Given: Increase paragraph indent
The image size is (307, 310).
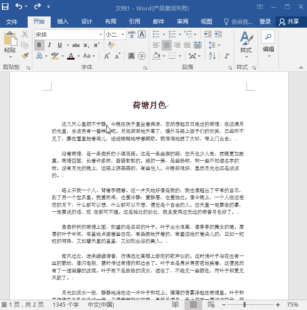Looking at the screenshot, I should coord(218,34).
